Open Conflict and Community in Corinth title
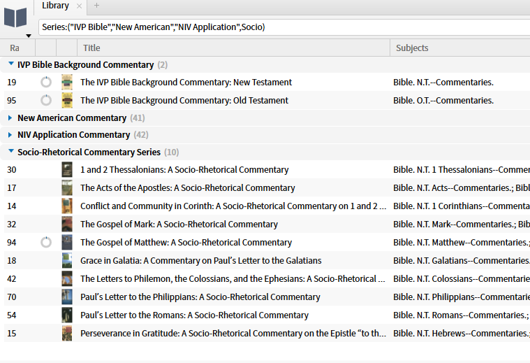 pyautogui.click(x=233, y=206)
